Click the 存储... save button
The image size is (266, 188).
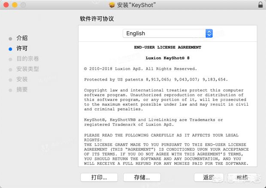pyautogui.click(x=142, y=177)
